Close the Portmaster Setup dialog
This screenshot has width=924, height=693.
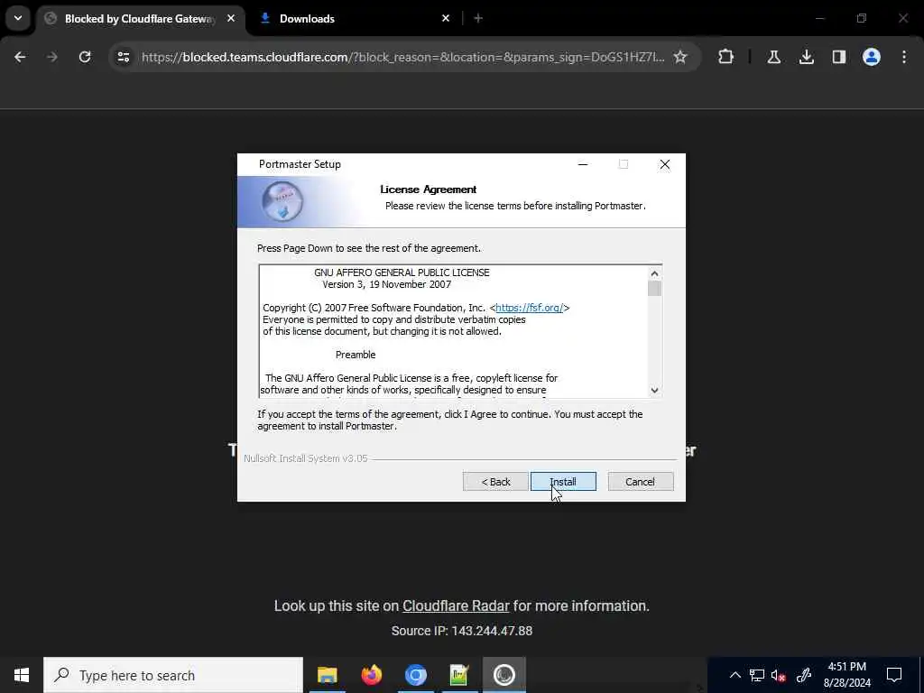point(665,164)
